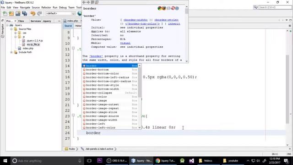
Task: Click the Open Project toolbar icon
Action: (18, 13)
